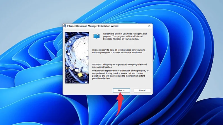The image size is (223, 125).
Task: Cancel the IDM installation
Action: 142,90
